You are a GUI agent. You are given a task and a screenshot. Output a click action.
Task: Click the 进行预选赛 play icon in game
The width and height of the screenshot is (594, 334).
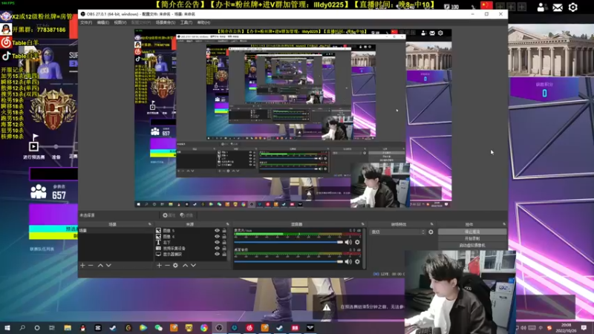pos(33,146)
